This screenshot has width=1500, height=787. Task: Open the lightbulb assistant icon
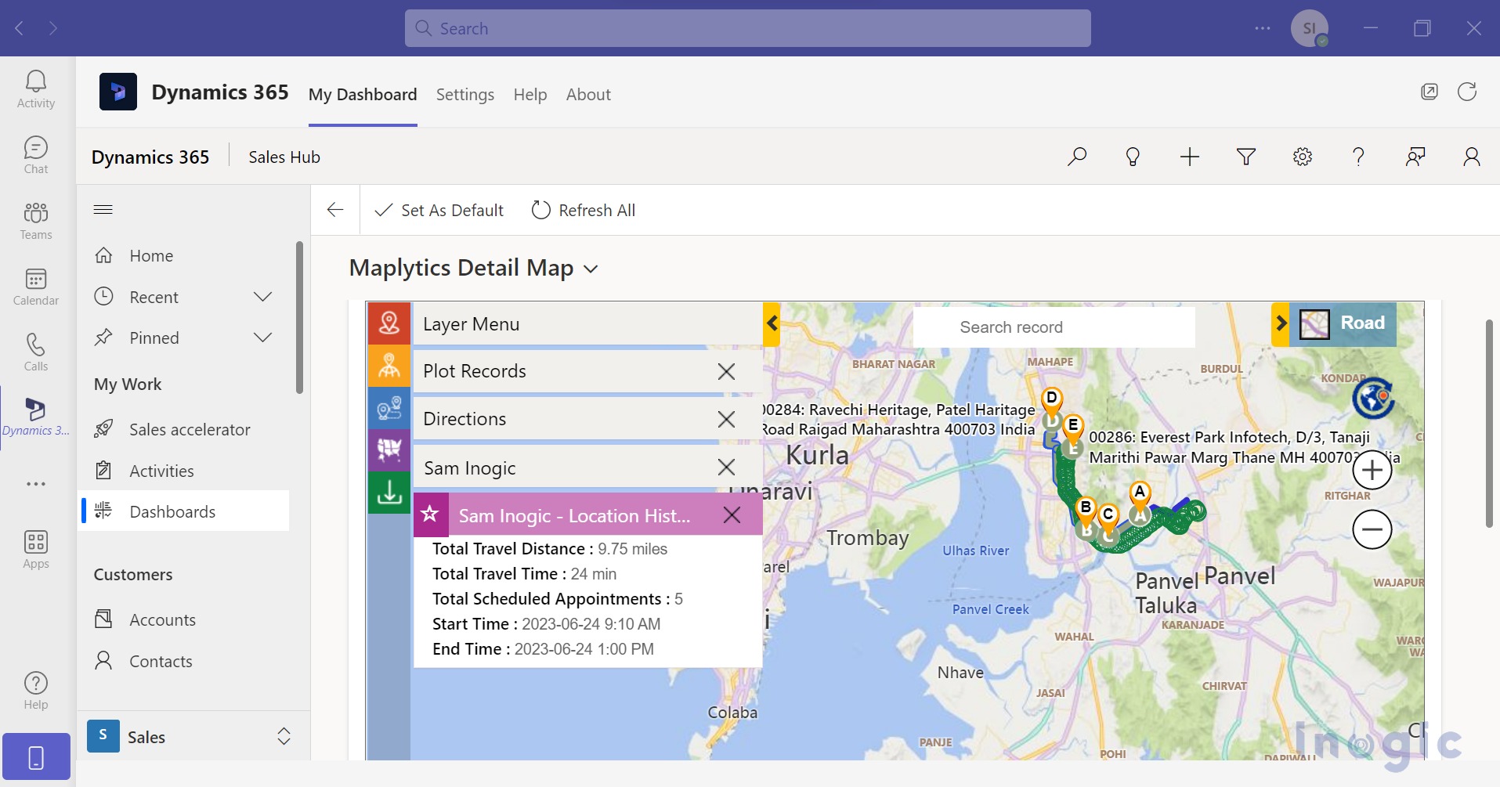coord(1133,157)
